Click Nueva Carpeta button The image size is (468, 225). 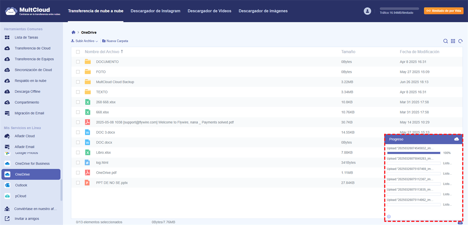point(115,41)
